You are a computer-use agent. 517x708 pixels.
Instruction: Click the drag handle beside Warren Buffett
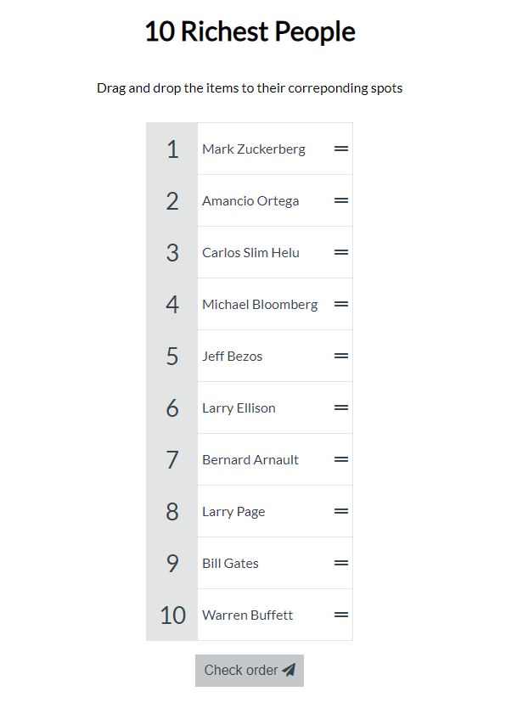341,615
